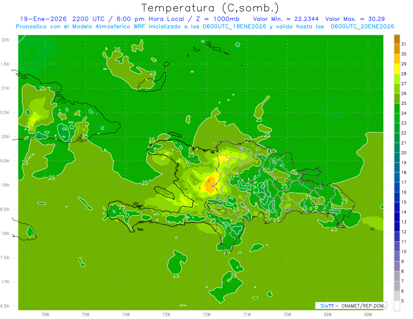Click the darkest orange band above legend 31
Viewport: 413px width, 319px height.
tap(397, 39)
